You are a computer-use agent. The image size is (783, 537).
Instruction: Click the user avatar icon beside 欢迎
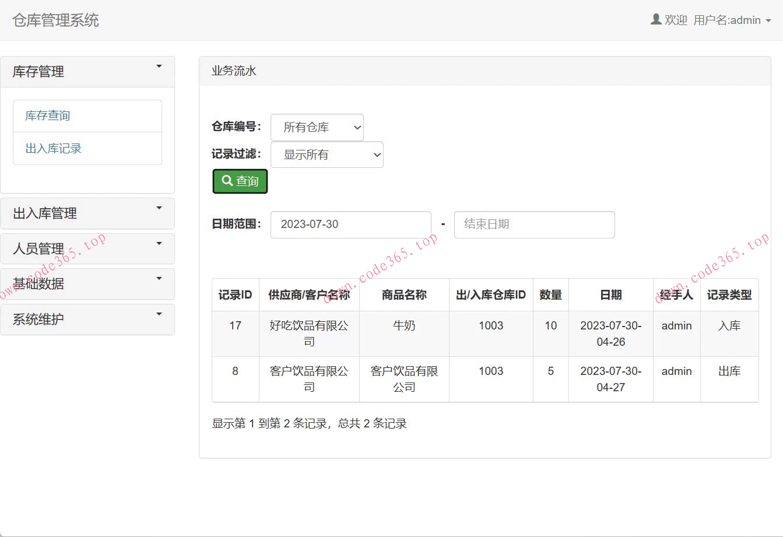656,20
